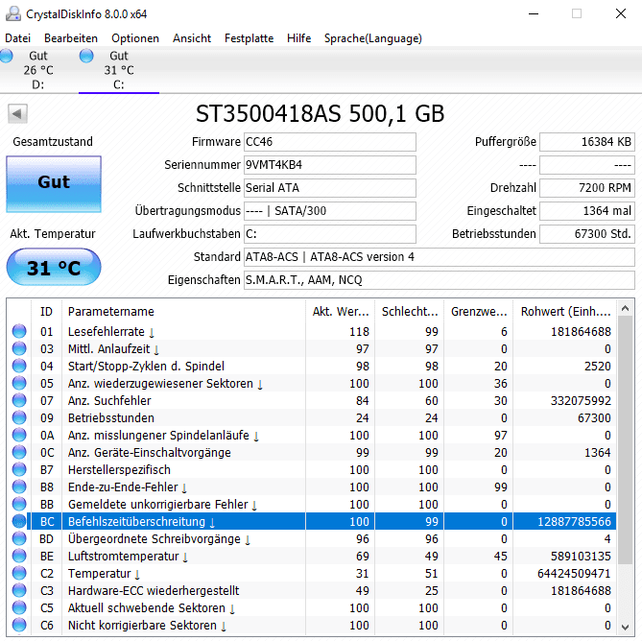Screen dimensions: 642x641
Task: Click status orb for Herstellerspezifisch row
Action: [x=19, y=469]
